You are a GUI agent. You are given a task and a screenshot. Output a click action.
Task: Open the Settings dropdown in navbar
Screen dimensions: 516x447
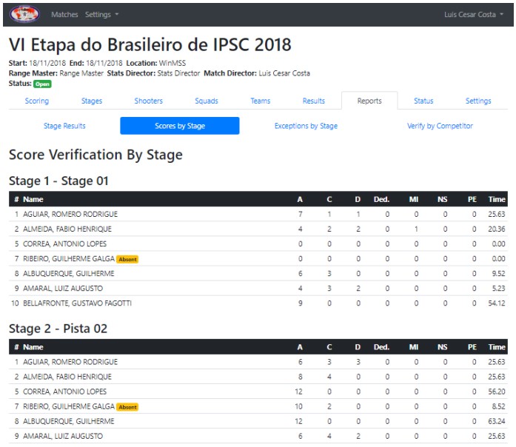pos(101,15)
